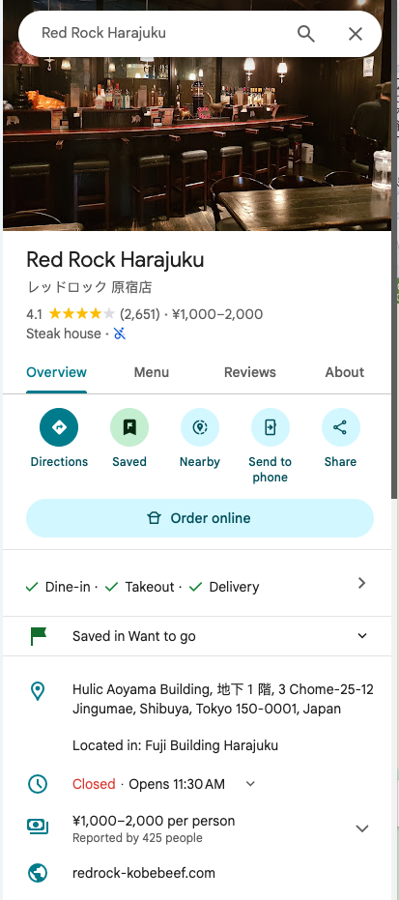The image size is (399, 900).
Task: Click the globe website icon
Action: (38, 873)
